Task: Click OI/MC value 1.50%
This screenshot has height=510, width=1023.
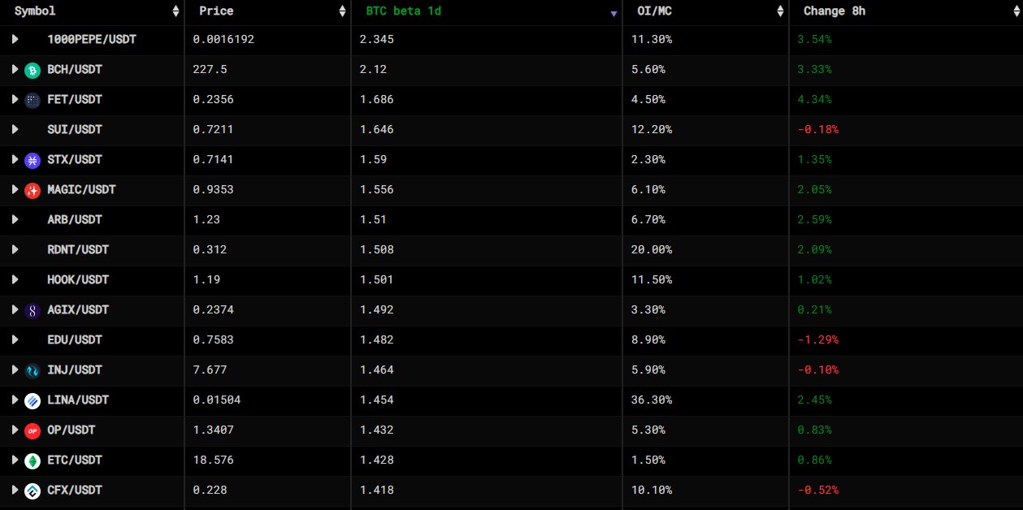Action: coord(648,460)
